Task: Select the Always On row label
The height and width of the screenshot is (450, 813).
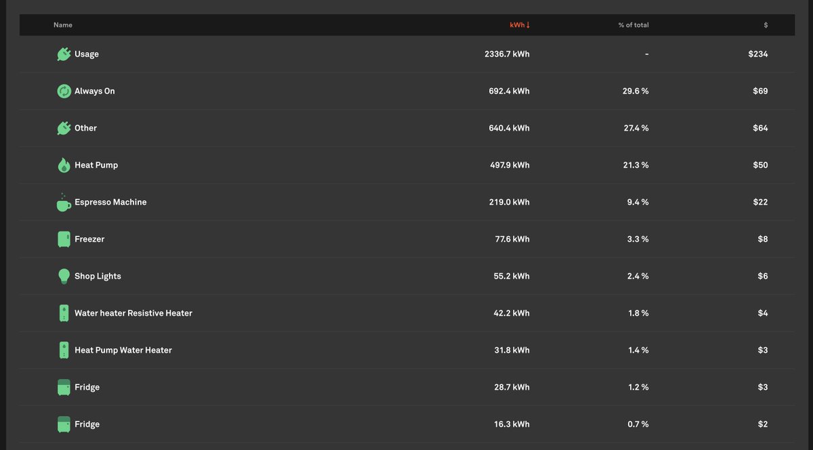Action: point(95,91)
